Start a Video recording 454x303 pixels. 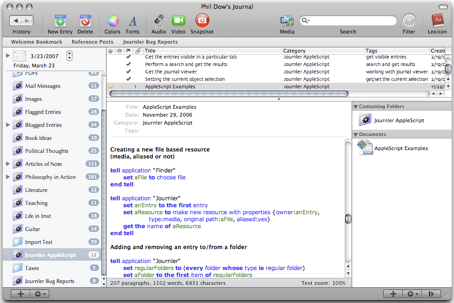point(178,20)
